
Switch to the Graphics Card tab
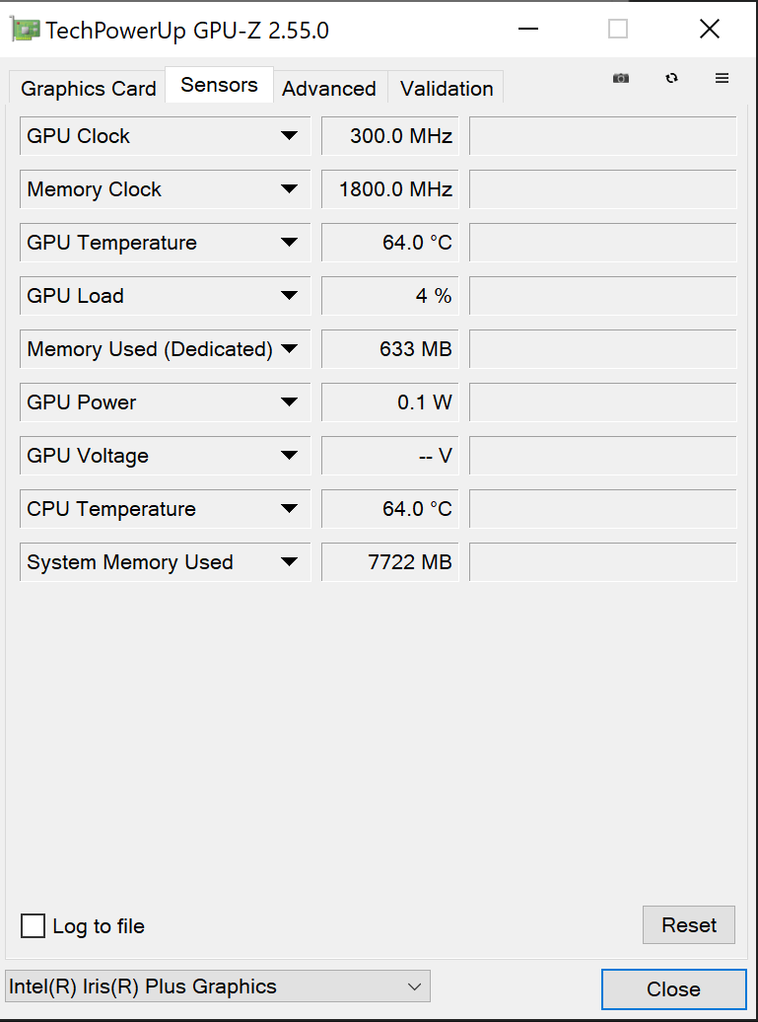click(88, 88)
